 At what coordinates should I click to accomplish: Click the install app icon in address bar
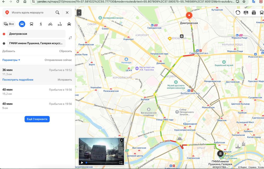point(238,2)
